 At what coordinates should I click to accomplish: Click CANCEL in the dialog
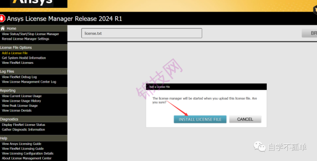coord(245,119)
